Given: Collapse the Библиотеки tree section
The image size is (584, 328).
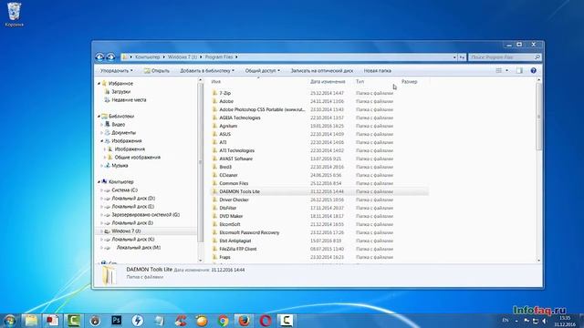Looking at the screenshot, I should click(x=99, y=117).
